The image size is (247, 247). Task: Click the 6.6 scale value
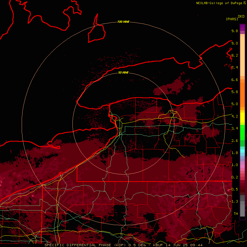[235, 80]
